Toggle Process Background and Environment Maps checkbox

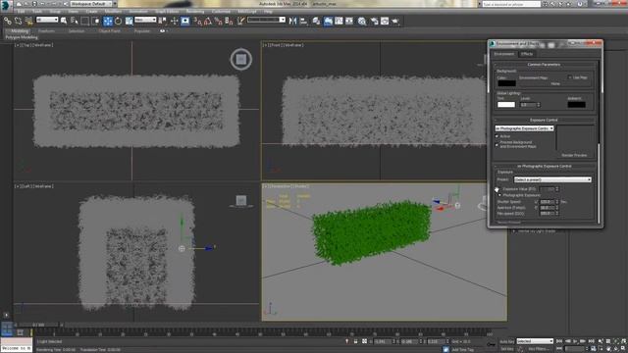click(497, 144)
